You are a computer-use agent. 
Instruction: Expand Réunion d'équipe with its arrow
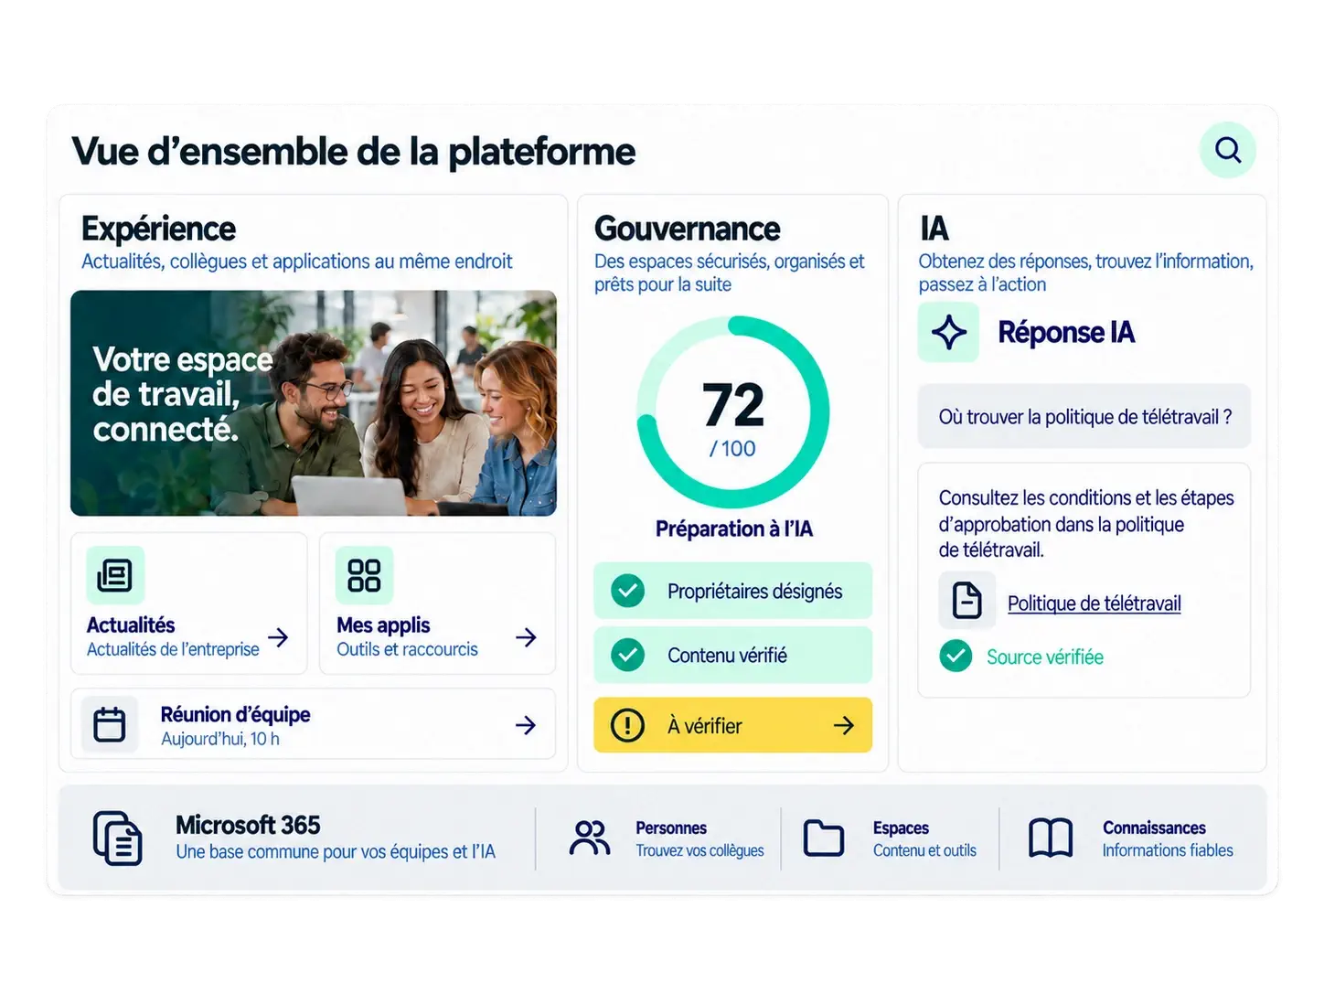(526, 725)
